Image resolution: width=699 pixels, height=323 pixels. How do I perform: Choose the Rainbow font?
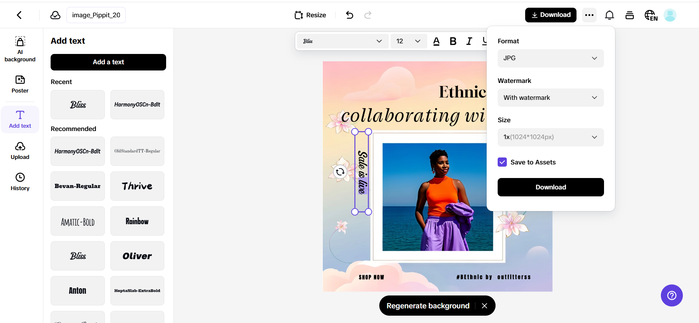point(137,221)
